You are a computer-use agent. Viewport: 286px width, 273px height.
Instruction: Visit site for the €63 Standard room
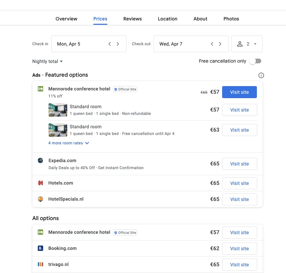240,130
